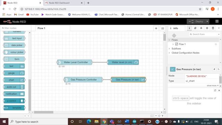Toggle Flow 1 status circle in outline

(216, 44)
